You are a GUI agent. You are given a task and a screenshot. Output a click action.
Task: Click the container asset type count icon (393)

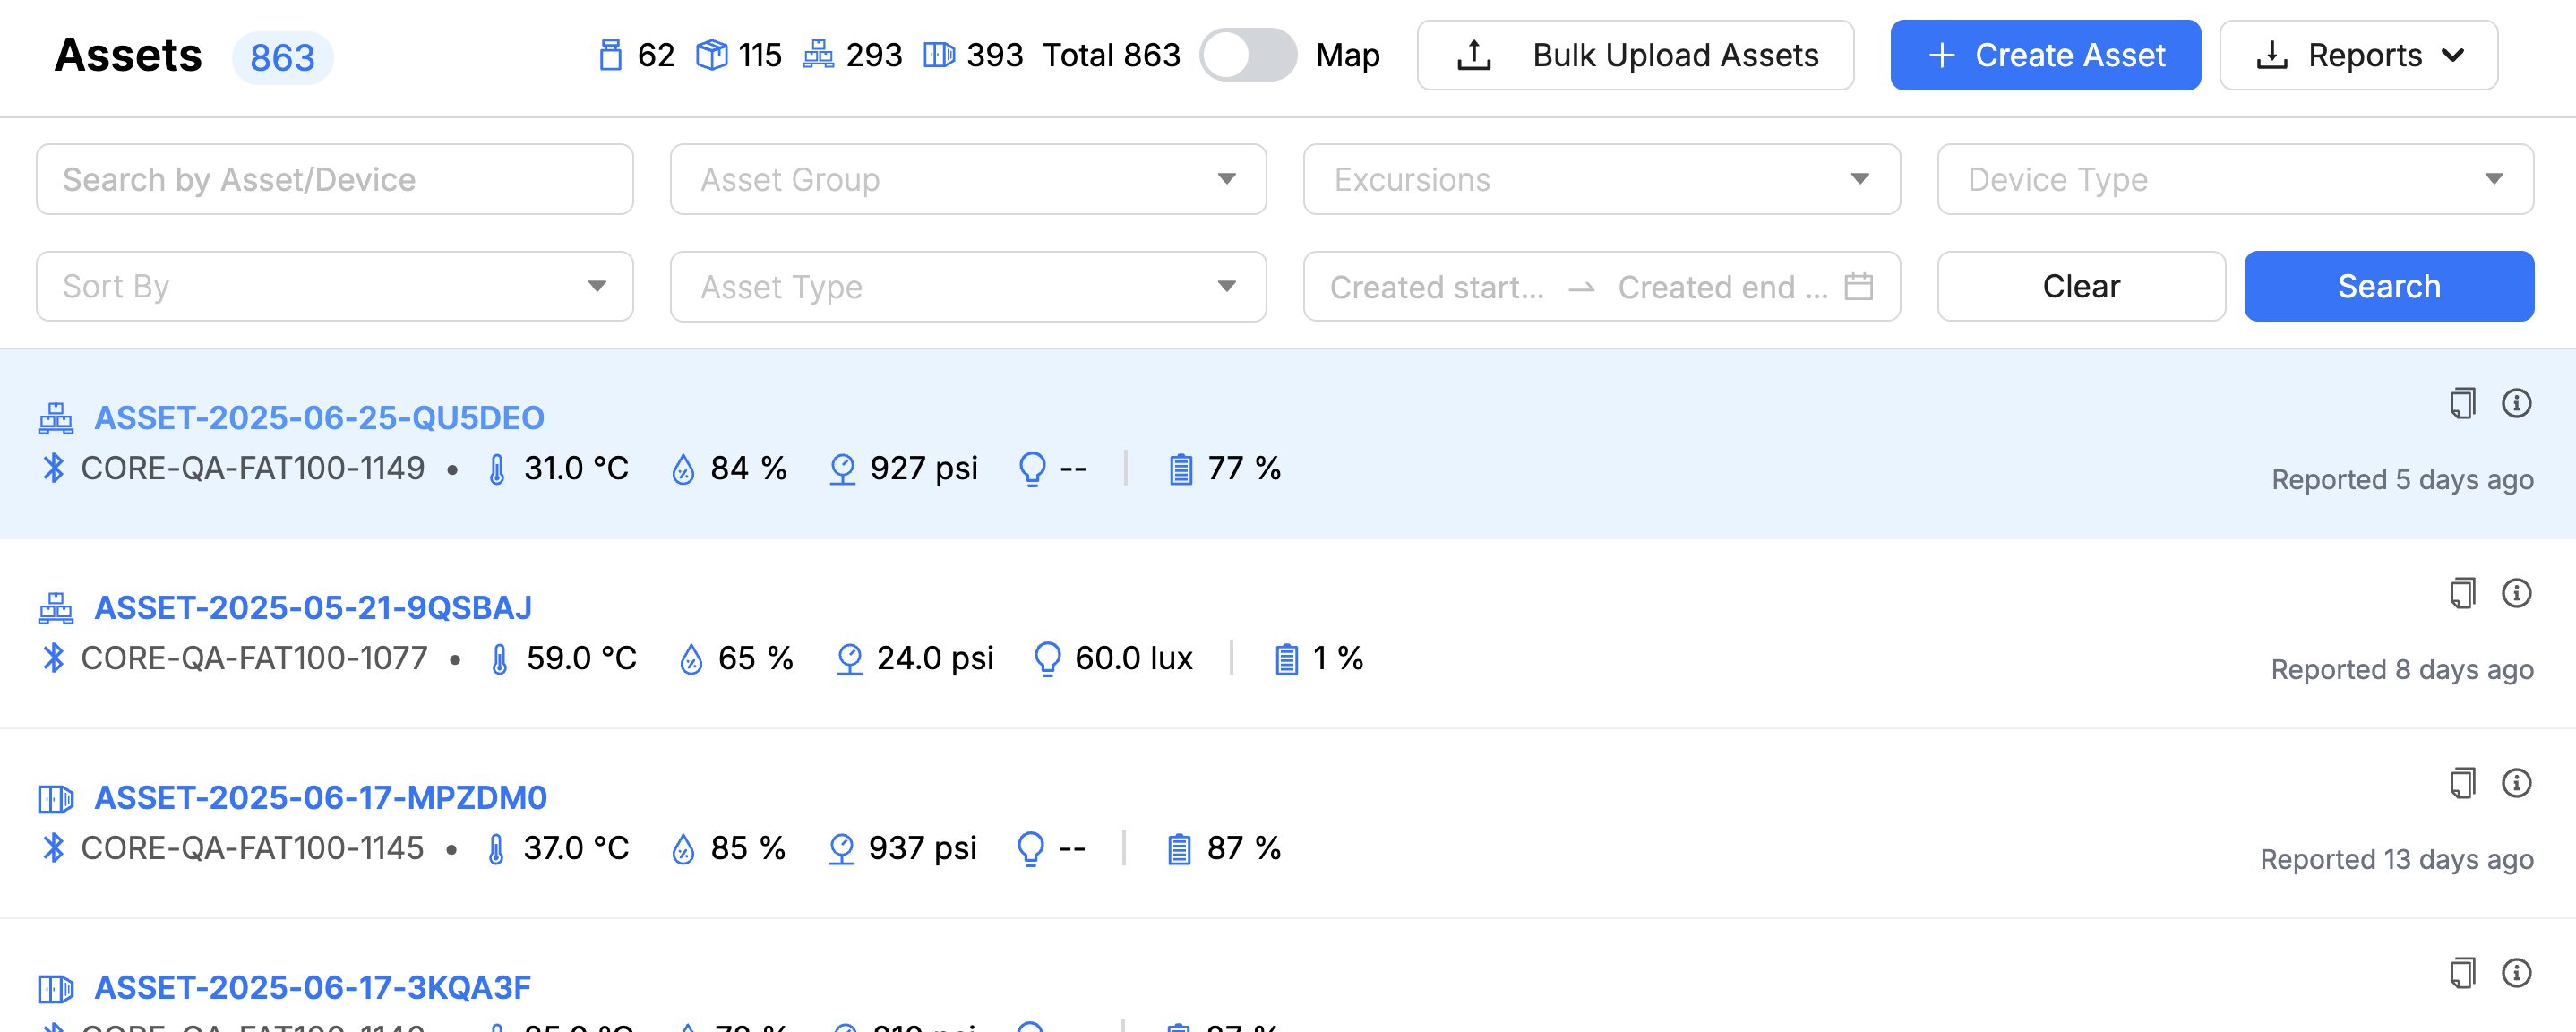pyautogui.click(x=938, y=55)
